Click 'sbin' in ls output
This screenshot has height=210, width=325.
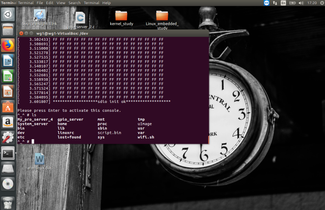102,128
